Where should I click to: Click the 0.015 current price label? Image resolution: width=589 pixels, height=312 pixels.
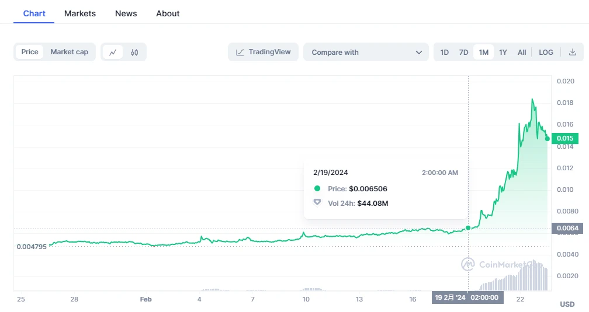(566, 139)
